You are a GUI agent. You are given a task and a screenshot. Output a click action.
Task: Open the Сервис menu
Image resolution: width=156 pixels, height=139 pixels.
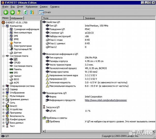pyautogui.click(x=44, y=7)
